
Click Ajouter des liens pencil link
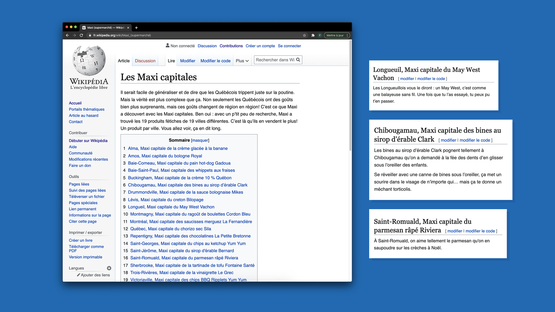pyautogui.click(x=93, y=275)
